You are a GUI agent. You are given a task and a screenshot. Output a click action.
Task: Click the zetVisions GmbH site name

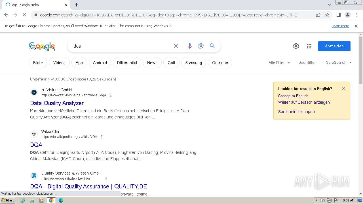[x=56, y=90]
